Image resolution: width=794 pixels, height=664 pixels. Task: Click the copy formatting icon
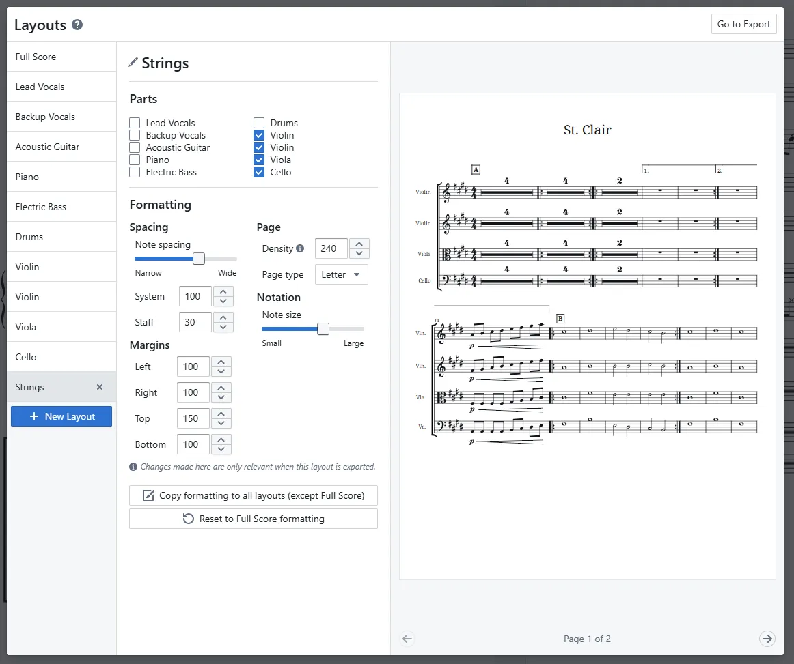point(148,495)
